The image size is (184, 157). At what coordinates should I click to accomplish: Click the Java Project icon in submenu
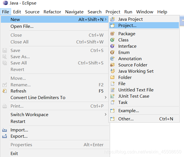pyautogui.click(x=112, y=19)
